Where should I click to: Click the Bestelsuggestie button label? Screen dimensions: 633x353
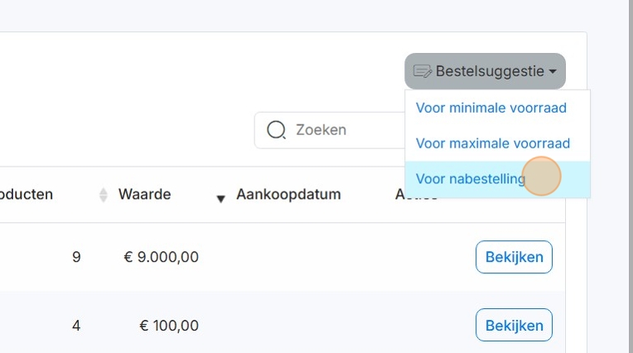[489, 71]
